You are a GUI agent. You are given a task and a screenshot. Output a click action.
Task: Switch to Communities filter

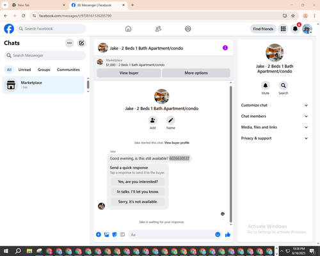[x=68, y=70]
